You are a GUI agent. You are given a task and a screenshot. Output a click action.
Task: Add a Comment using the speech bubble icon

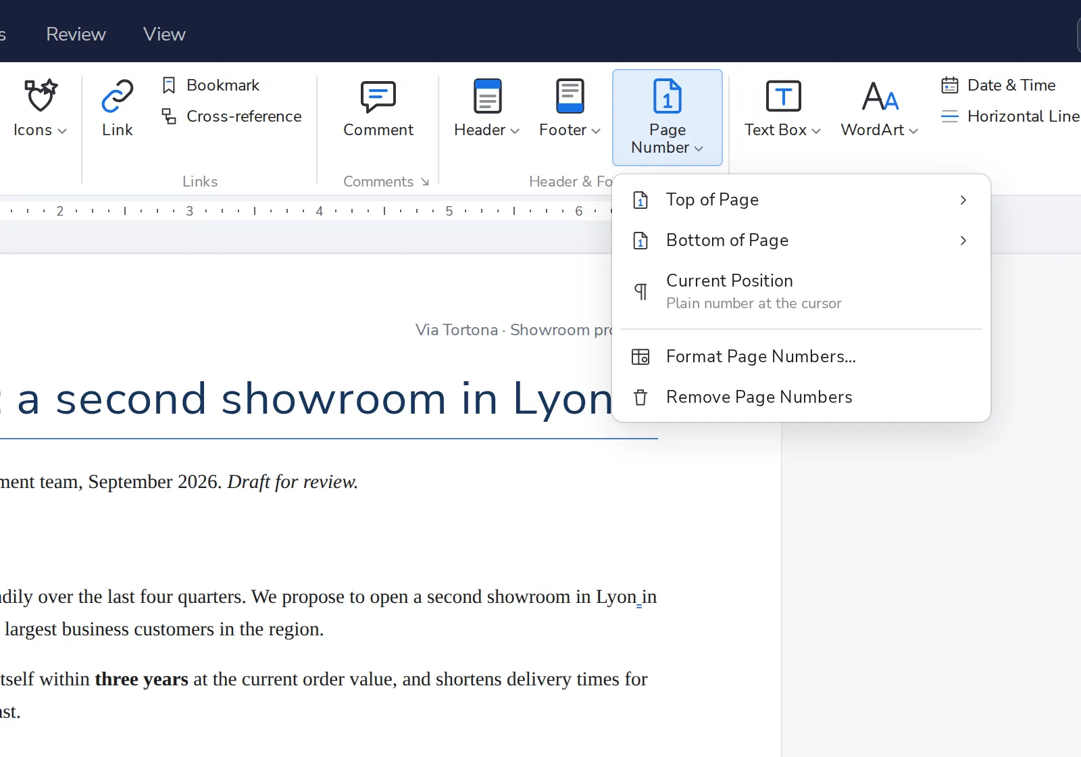(378, 97)
